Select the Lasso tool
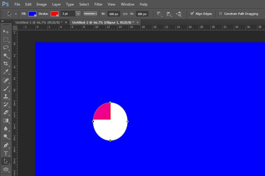Screen dimensions: 265x176 (x=6, y=48)
